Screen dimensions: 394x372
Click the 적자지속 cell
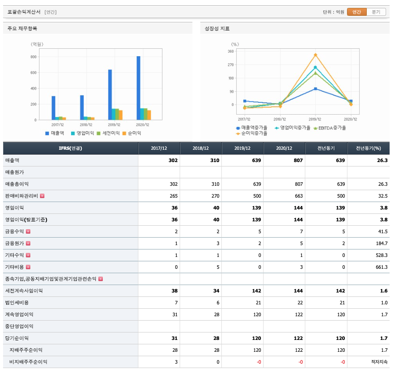pyautogui.click(x=380, y=362)
